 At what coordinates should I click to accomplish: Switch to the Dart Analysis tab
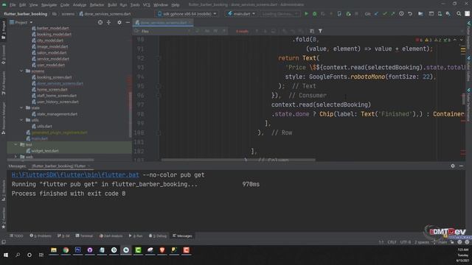click(111, 236)
